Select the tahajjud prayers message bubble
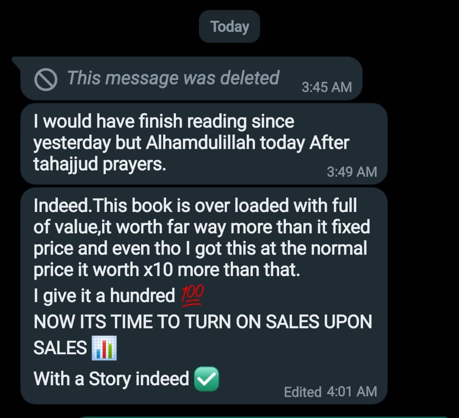459x418 pixels. pyautogui.click(x=204, y=144)
